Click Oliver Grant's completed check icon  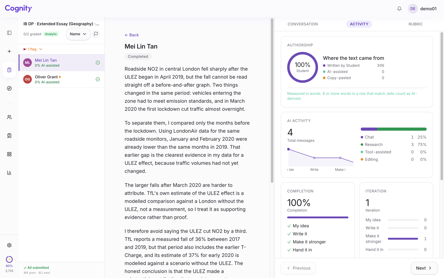point(98,79)
